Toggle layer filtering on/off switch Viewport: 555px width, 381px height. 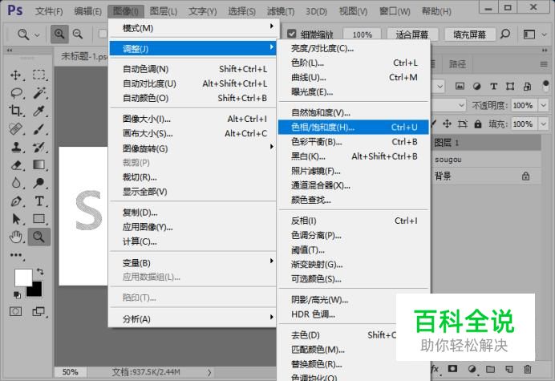[545, 86]
